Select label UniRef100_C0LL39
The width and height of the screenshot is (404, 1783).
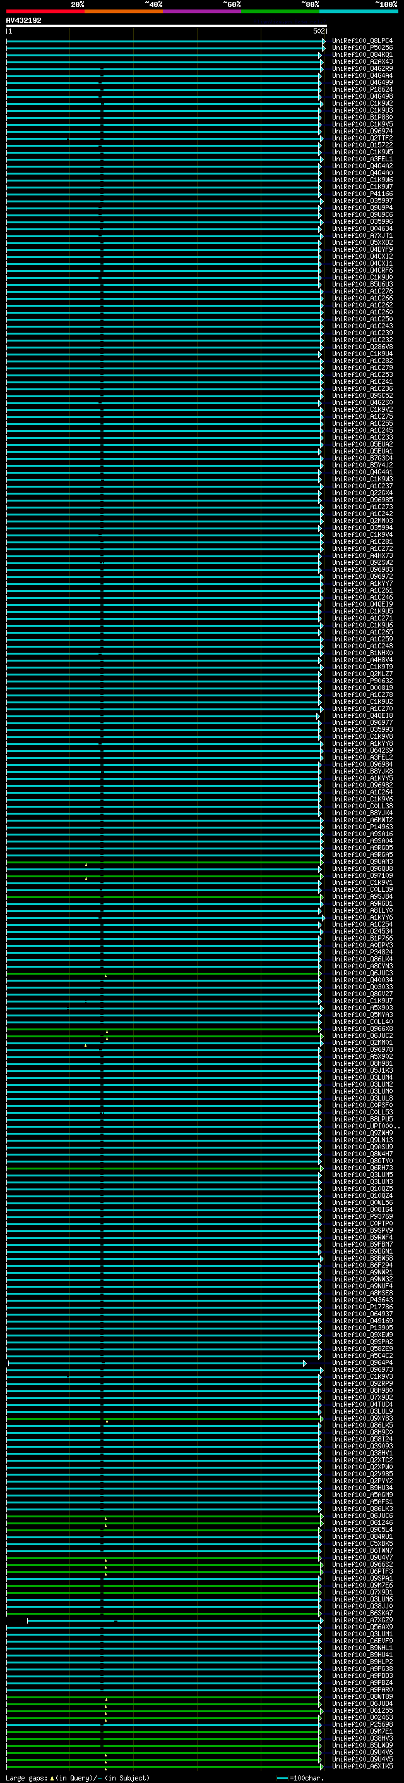click(x=362, y=889)
